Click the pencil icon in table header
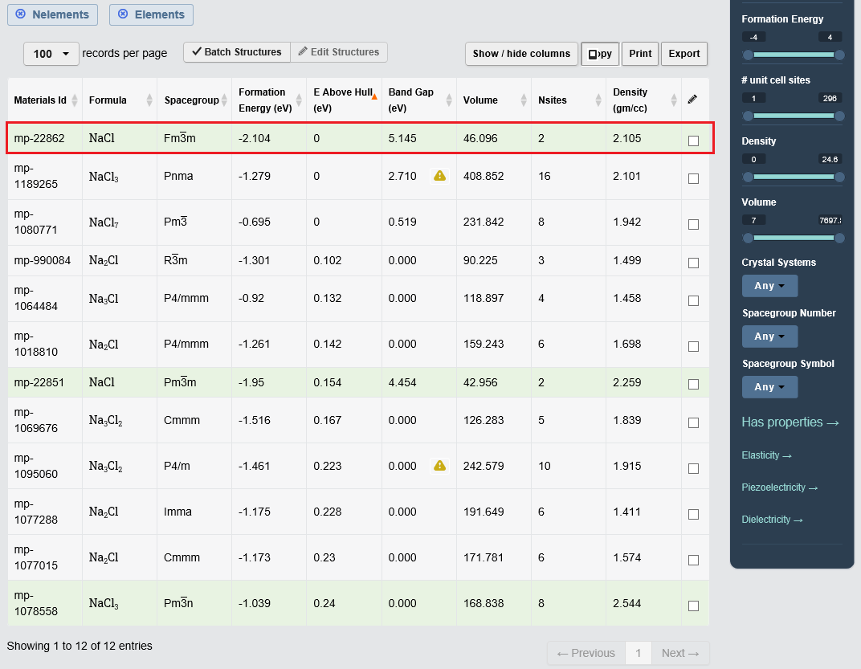 pos(692,100)
